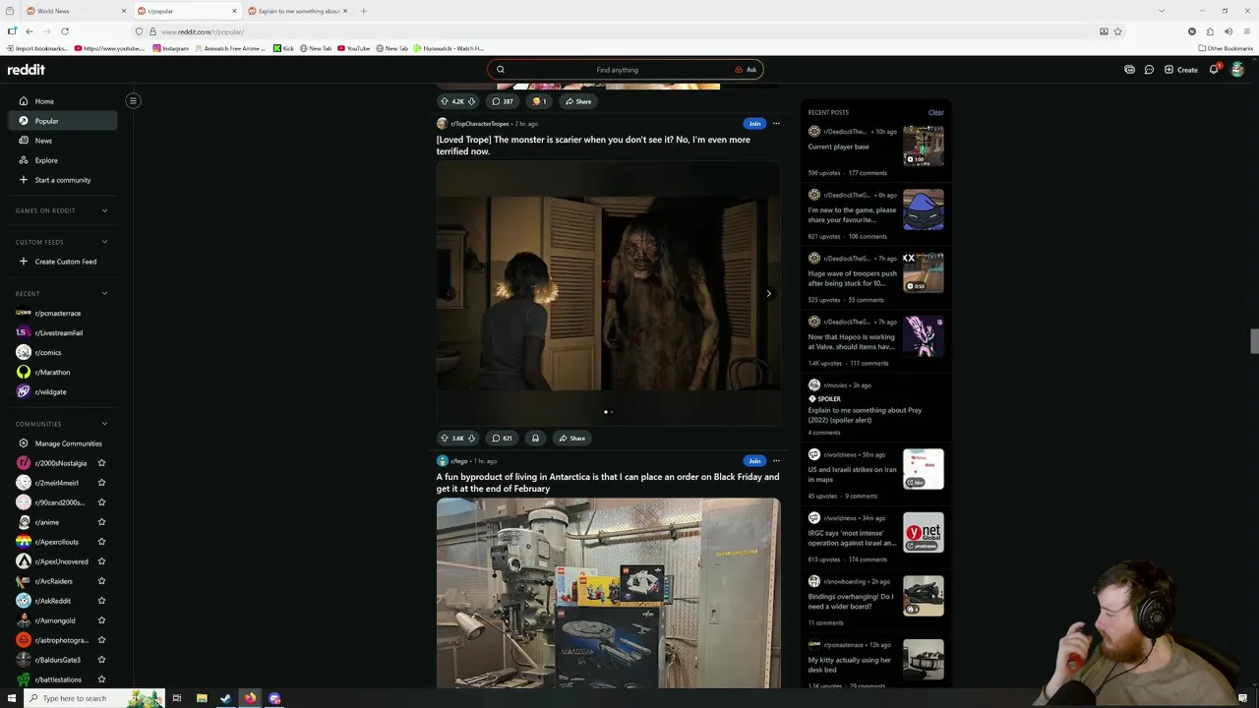Image resolution: width=1259 pixels, height=708 pixels.
Task: Join r/TopCharacterTropes
Action: tap(753, 124)
